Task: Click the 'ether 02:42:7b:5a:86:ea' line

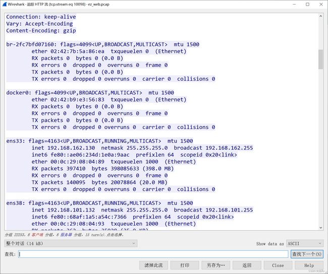Action: tap(109, 51)
